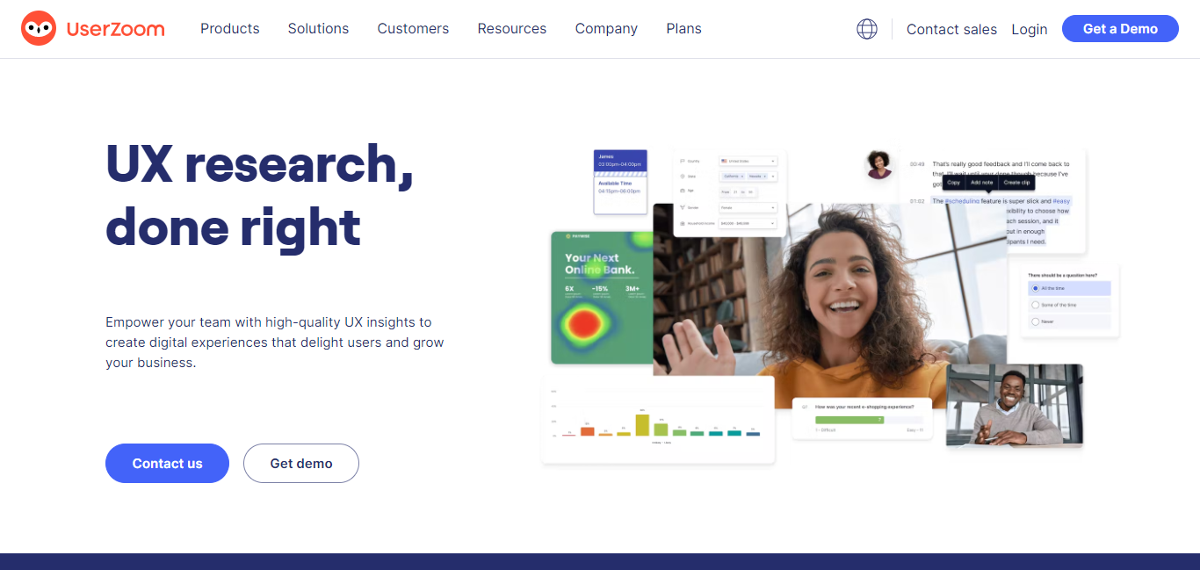
Task: Click the Contact us button
Action: point(167,463)
